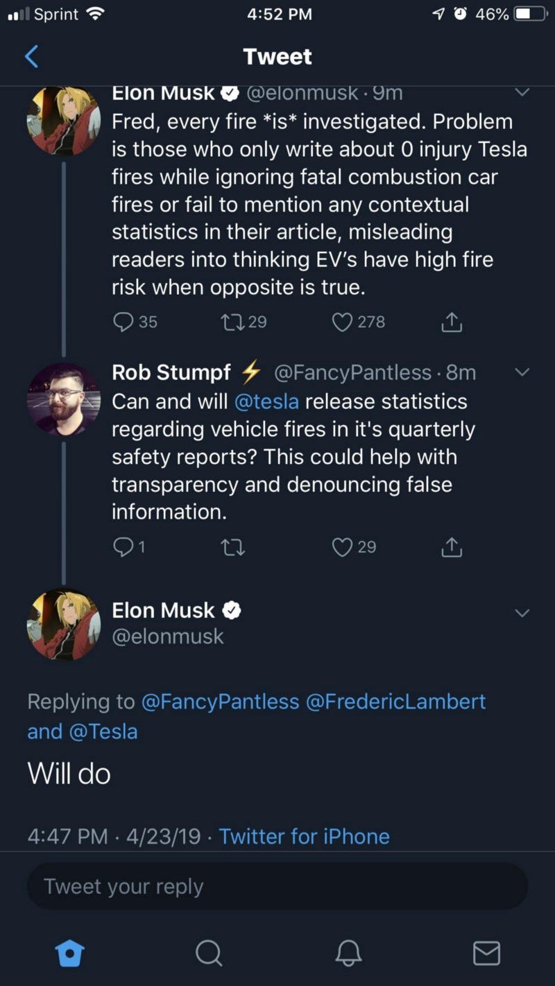
Task: Like the tweet with 278 likes
Action: pos(342,322)
